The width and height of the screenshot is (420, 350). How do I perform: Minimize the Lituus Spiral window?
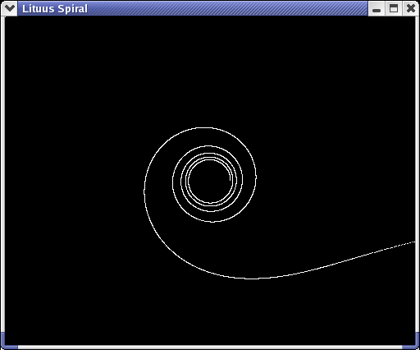pyautogui.click(x=377, y=8)
